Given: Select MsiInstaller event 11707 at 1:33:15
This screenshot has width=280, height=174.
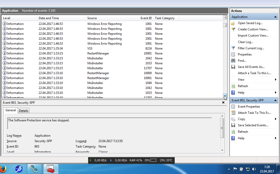Looking at the screenshot, I should pos(112,68).
